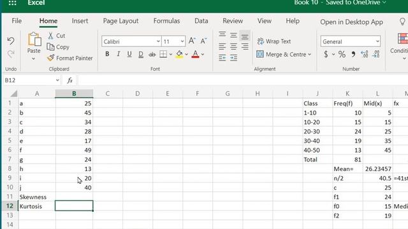Centre text horizontally
This screenshot has height=229, width=408.
233,46
